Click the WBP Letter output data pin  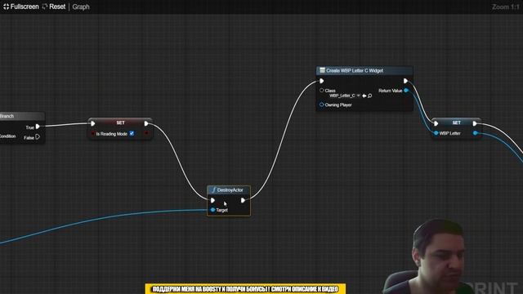[476, 133]
